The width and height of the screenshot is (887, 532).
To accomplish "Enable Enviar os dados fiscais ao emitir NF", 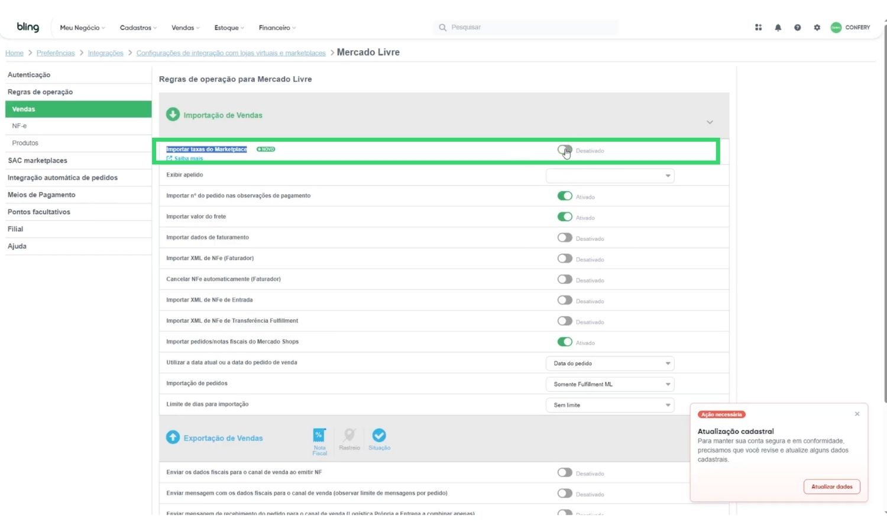I will (x=565, y=472).
